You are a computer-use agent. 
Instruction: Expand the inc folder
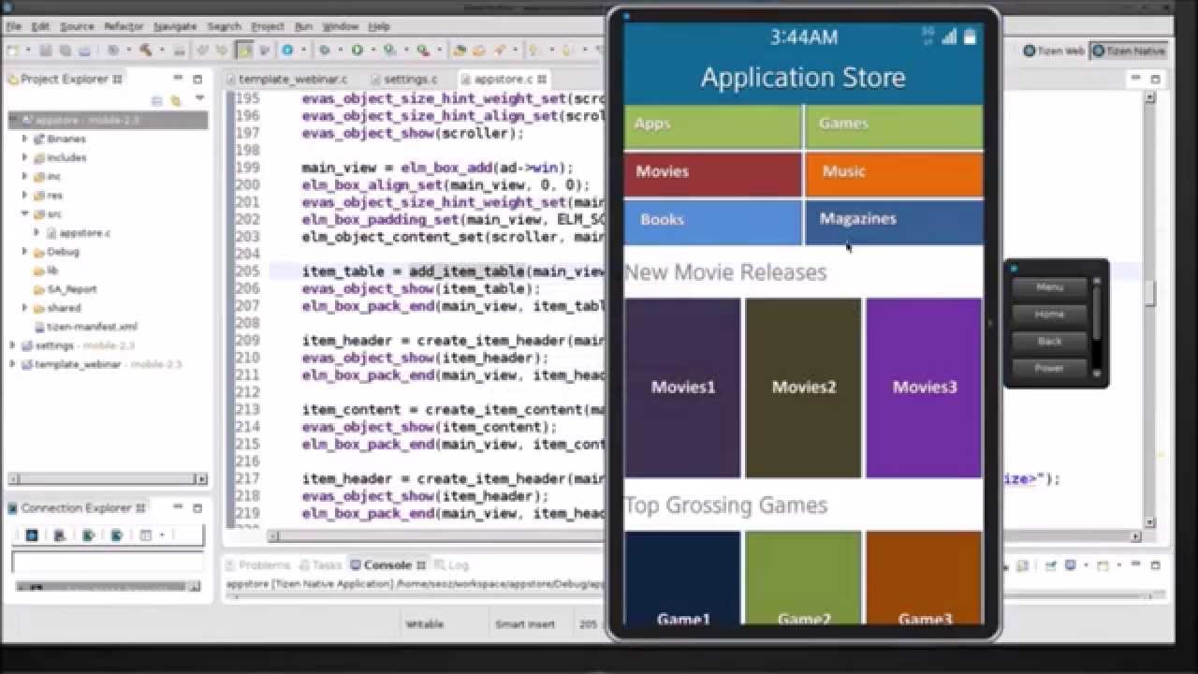(25, 176)
